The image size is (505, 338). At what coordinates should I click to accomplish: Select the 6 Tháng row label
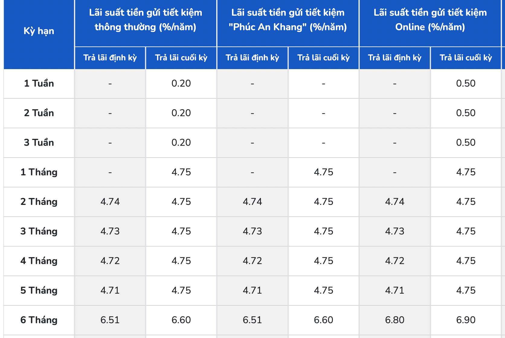(39, 320)
